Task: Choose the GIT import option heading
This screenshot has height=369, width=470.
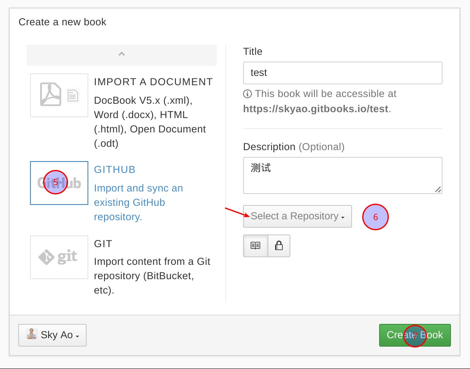Action: [103, 244]
